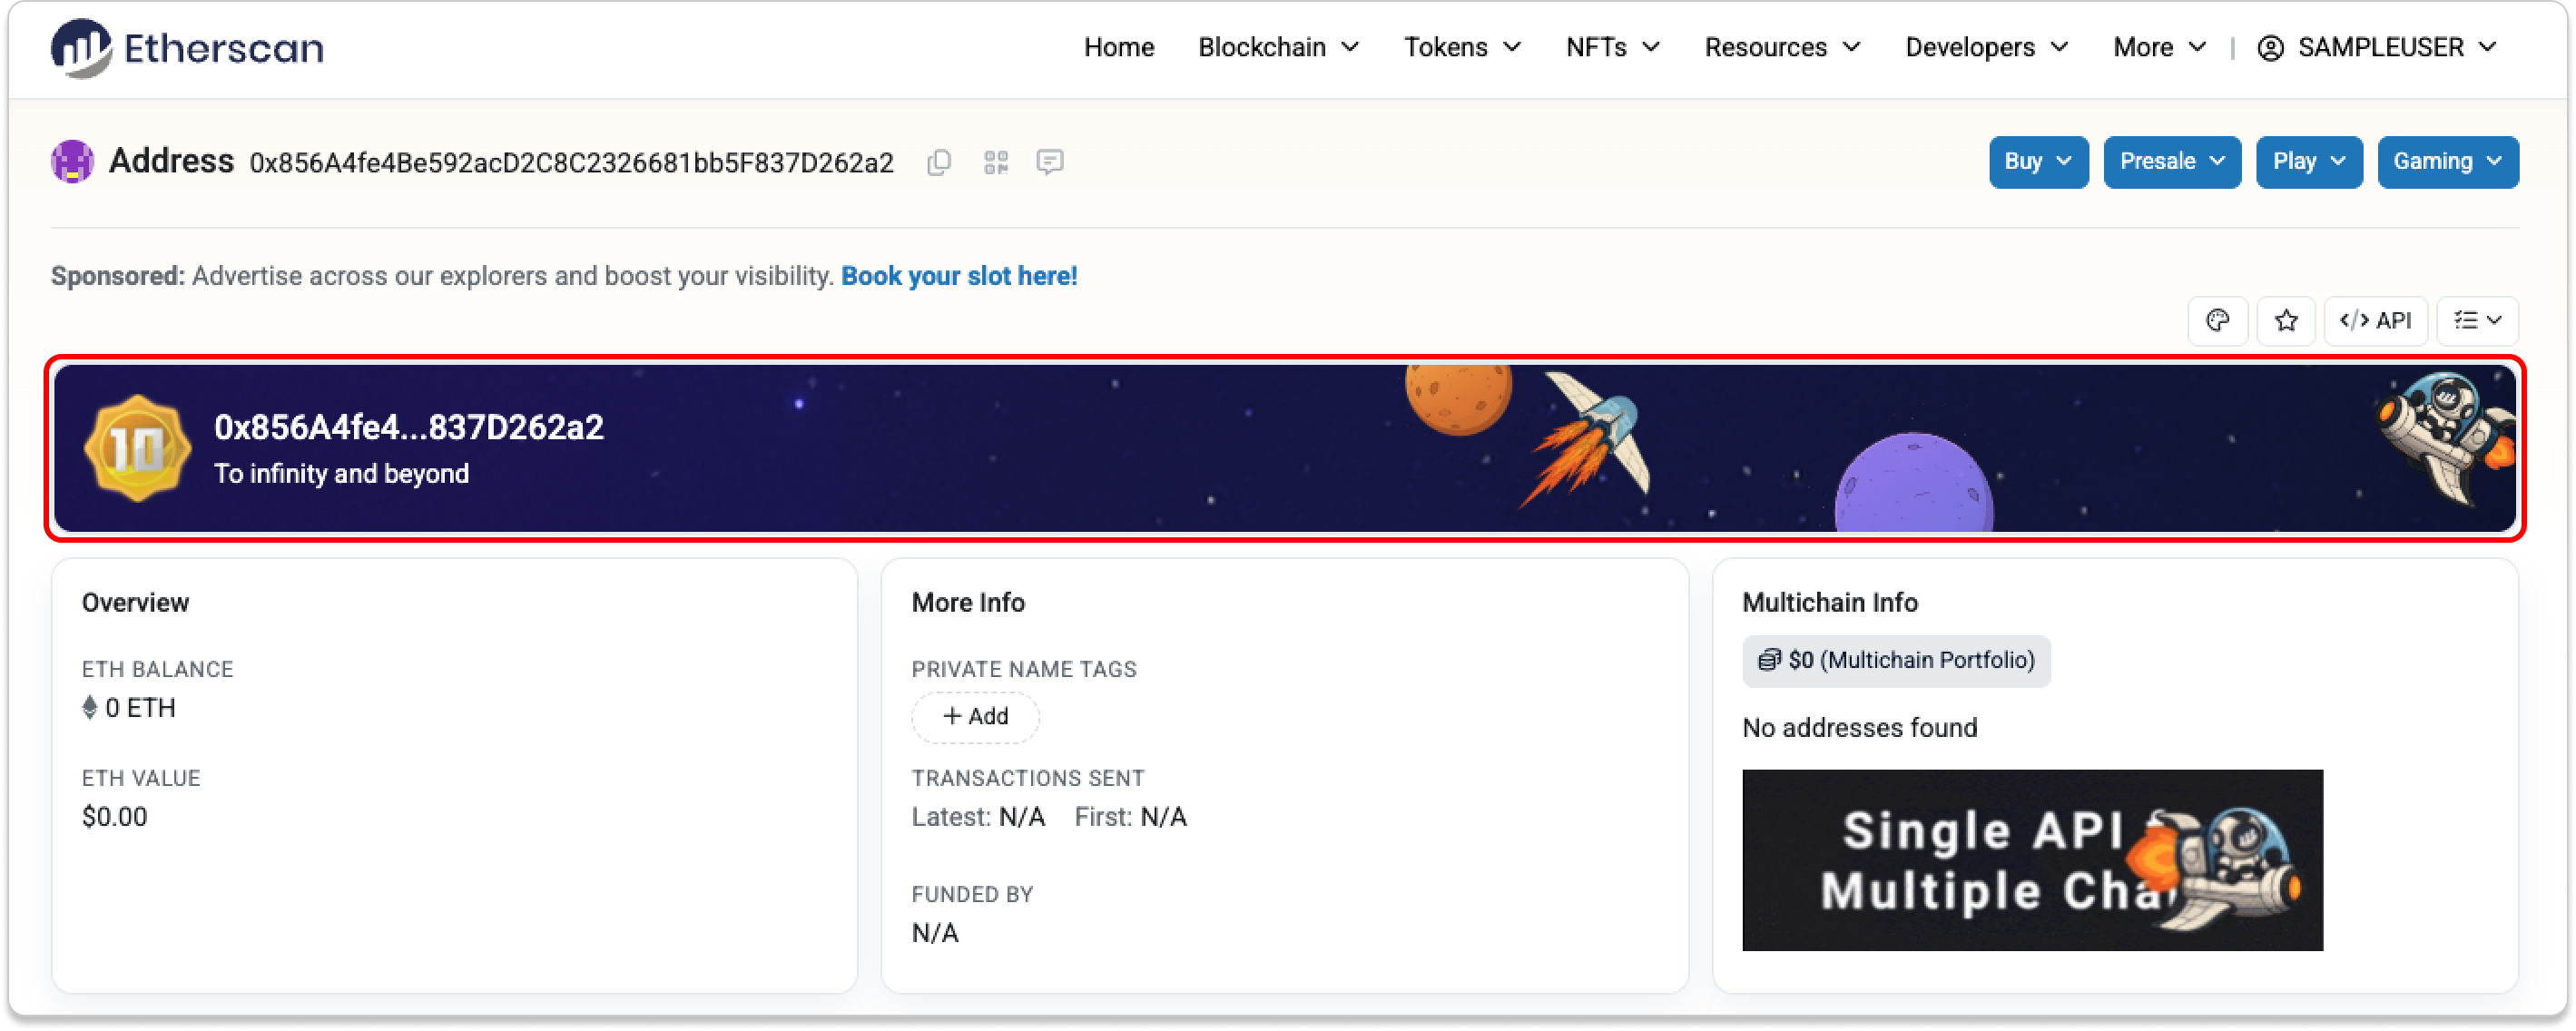
Task: Click the address comment bubble icon
Action: (1049, 162)
